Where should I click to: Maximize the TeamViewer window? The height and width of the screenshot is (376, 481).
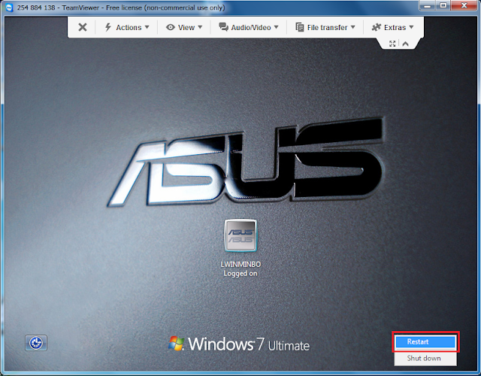(443, 5)
